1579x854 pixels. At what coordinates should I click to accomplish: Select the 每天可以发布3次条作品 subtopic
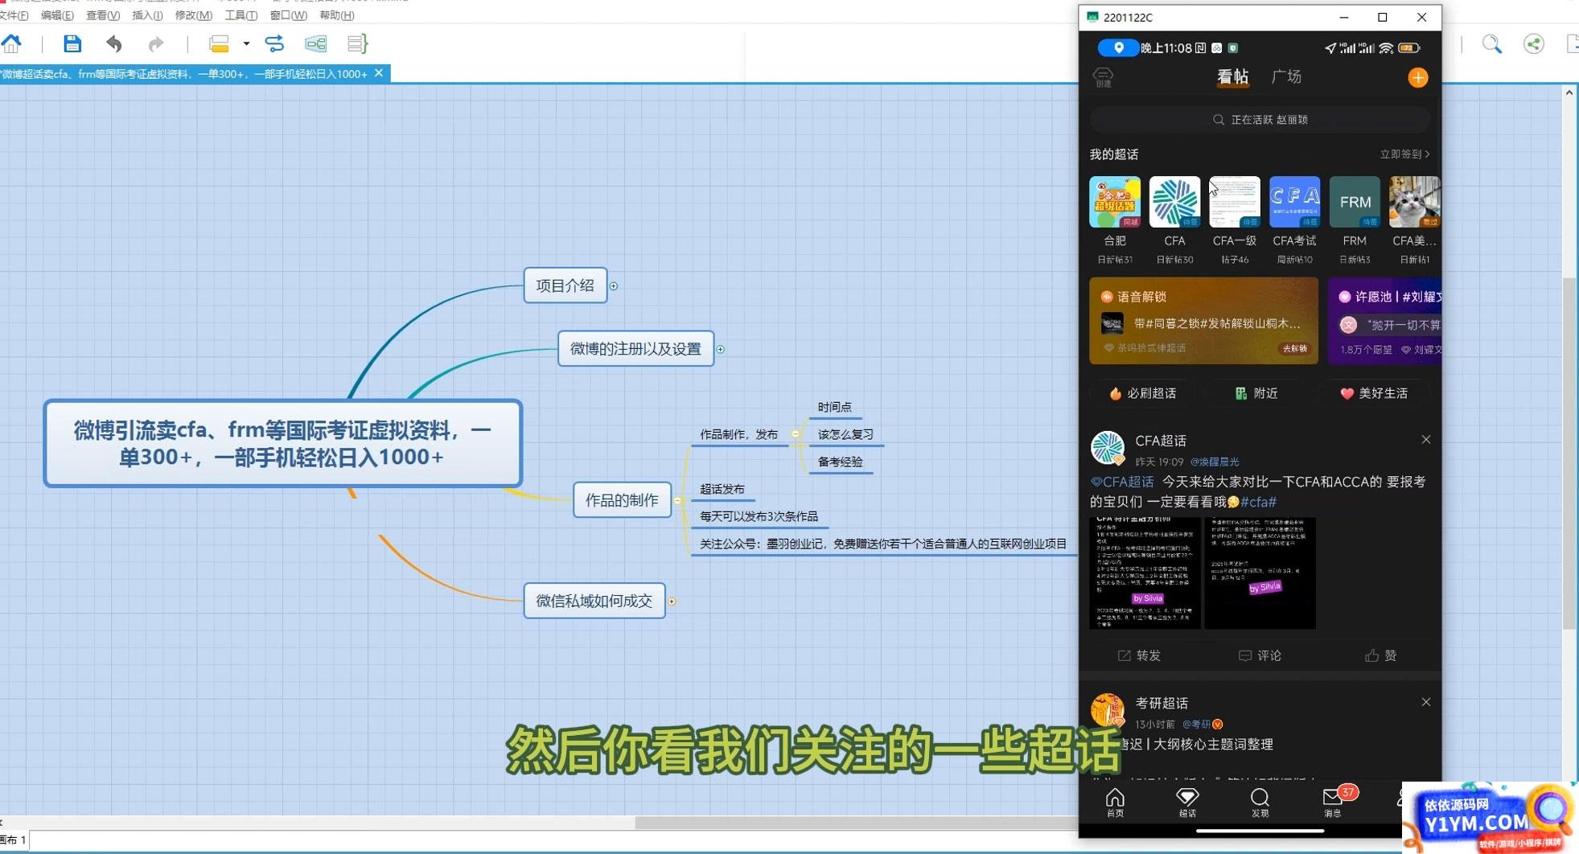click(759, 516)
